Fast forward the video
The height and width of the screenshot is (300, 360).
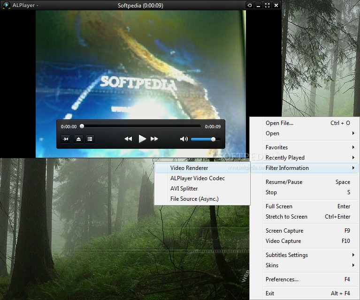click(x=154, y=139)
